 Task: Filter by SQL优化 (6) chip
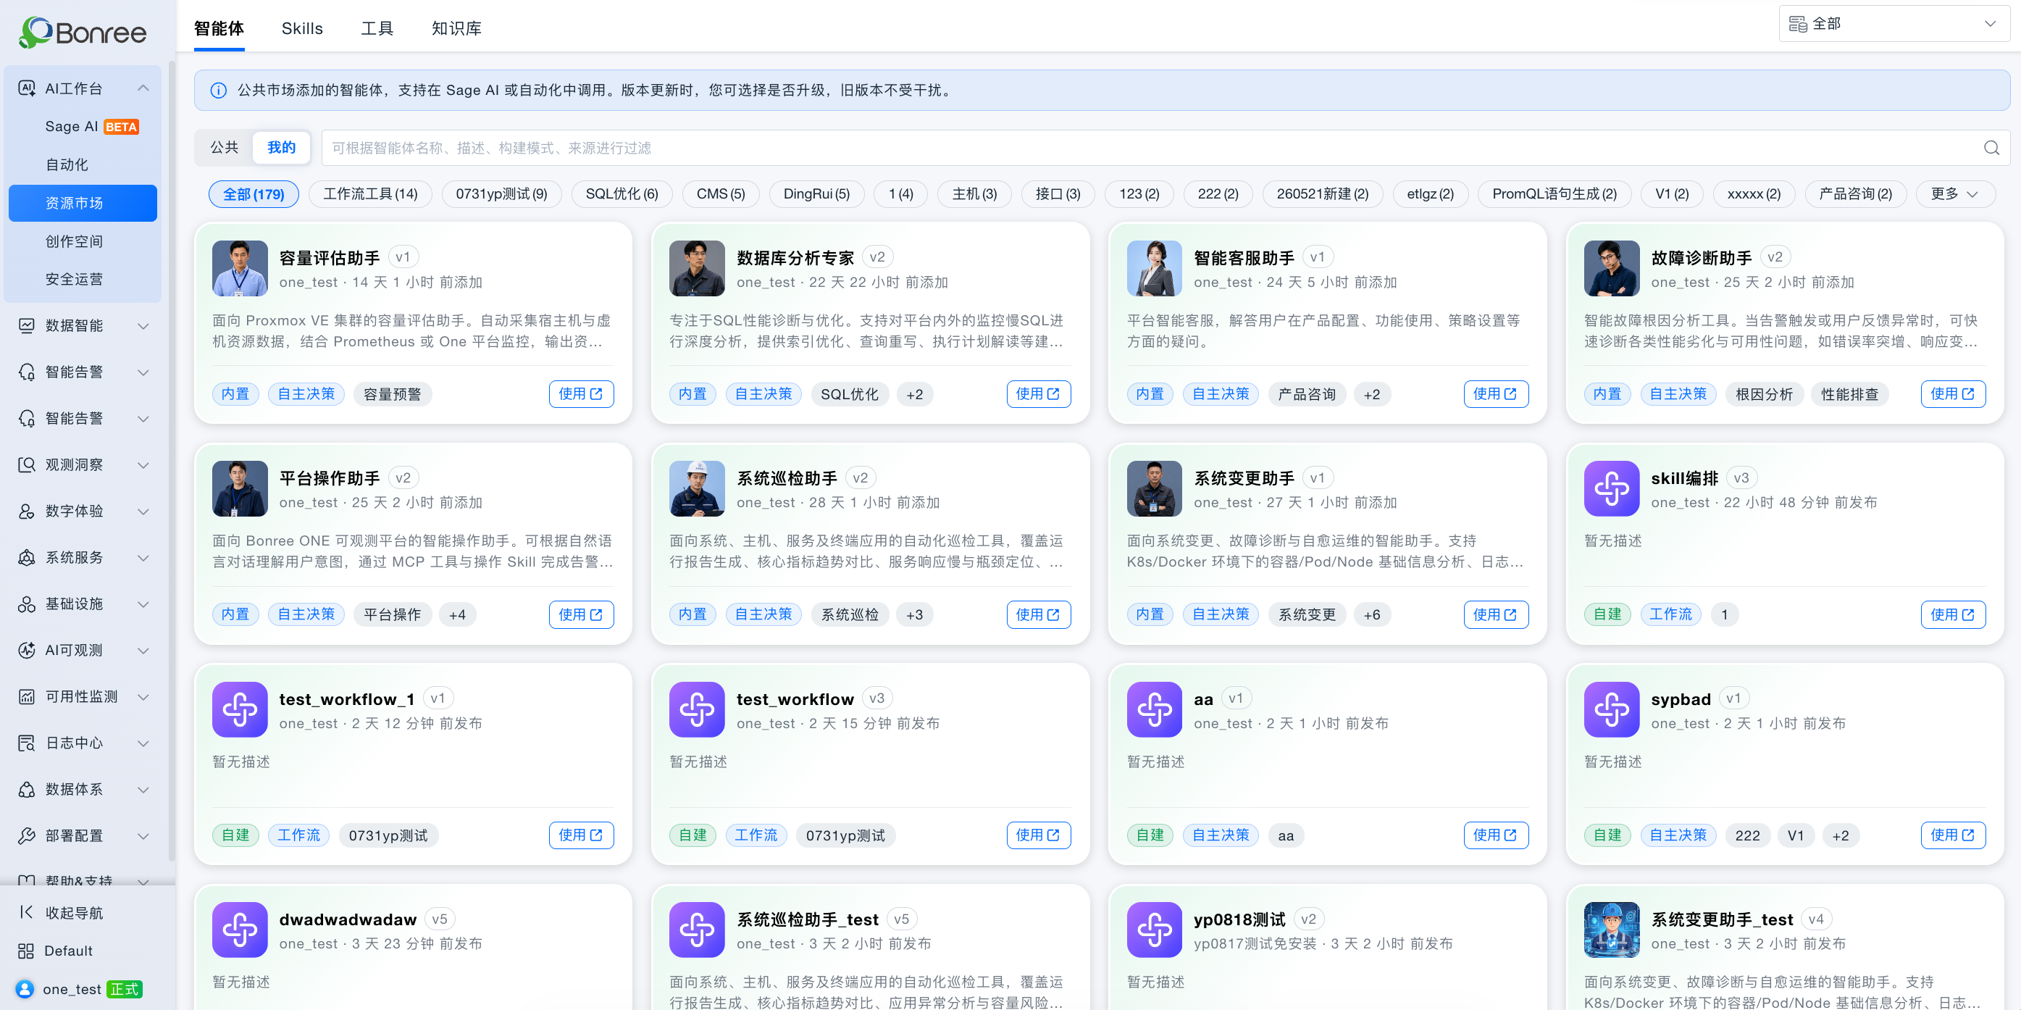[x=622, y=194]
